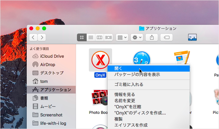Select the OnyX application icon
Screen dimensions: 219x129
[x=100, y=60]
